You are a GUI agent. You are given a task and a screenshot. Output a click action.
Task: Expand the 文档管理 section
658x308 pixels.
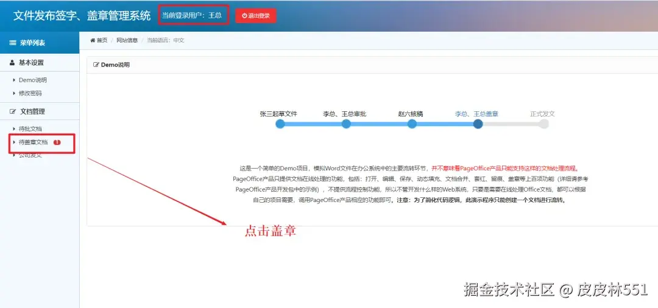[40, 111]
